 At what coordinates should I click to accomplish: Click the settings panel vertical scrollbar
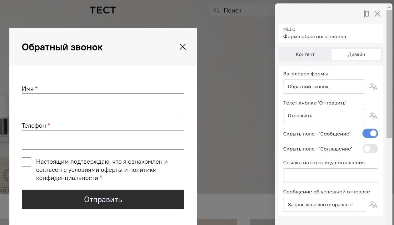point(389,74)
